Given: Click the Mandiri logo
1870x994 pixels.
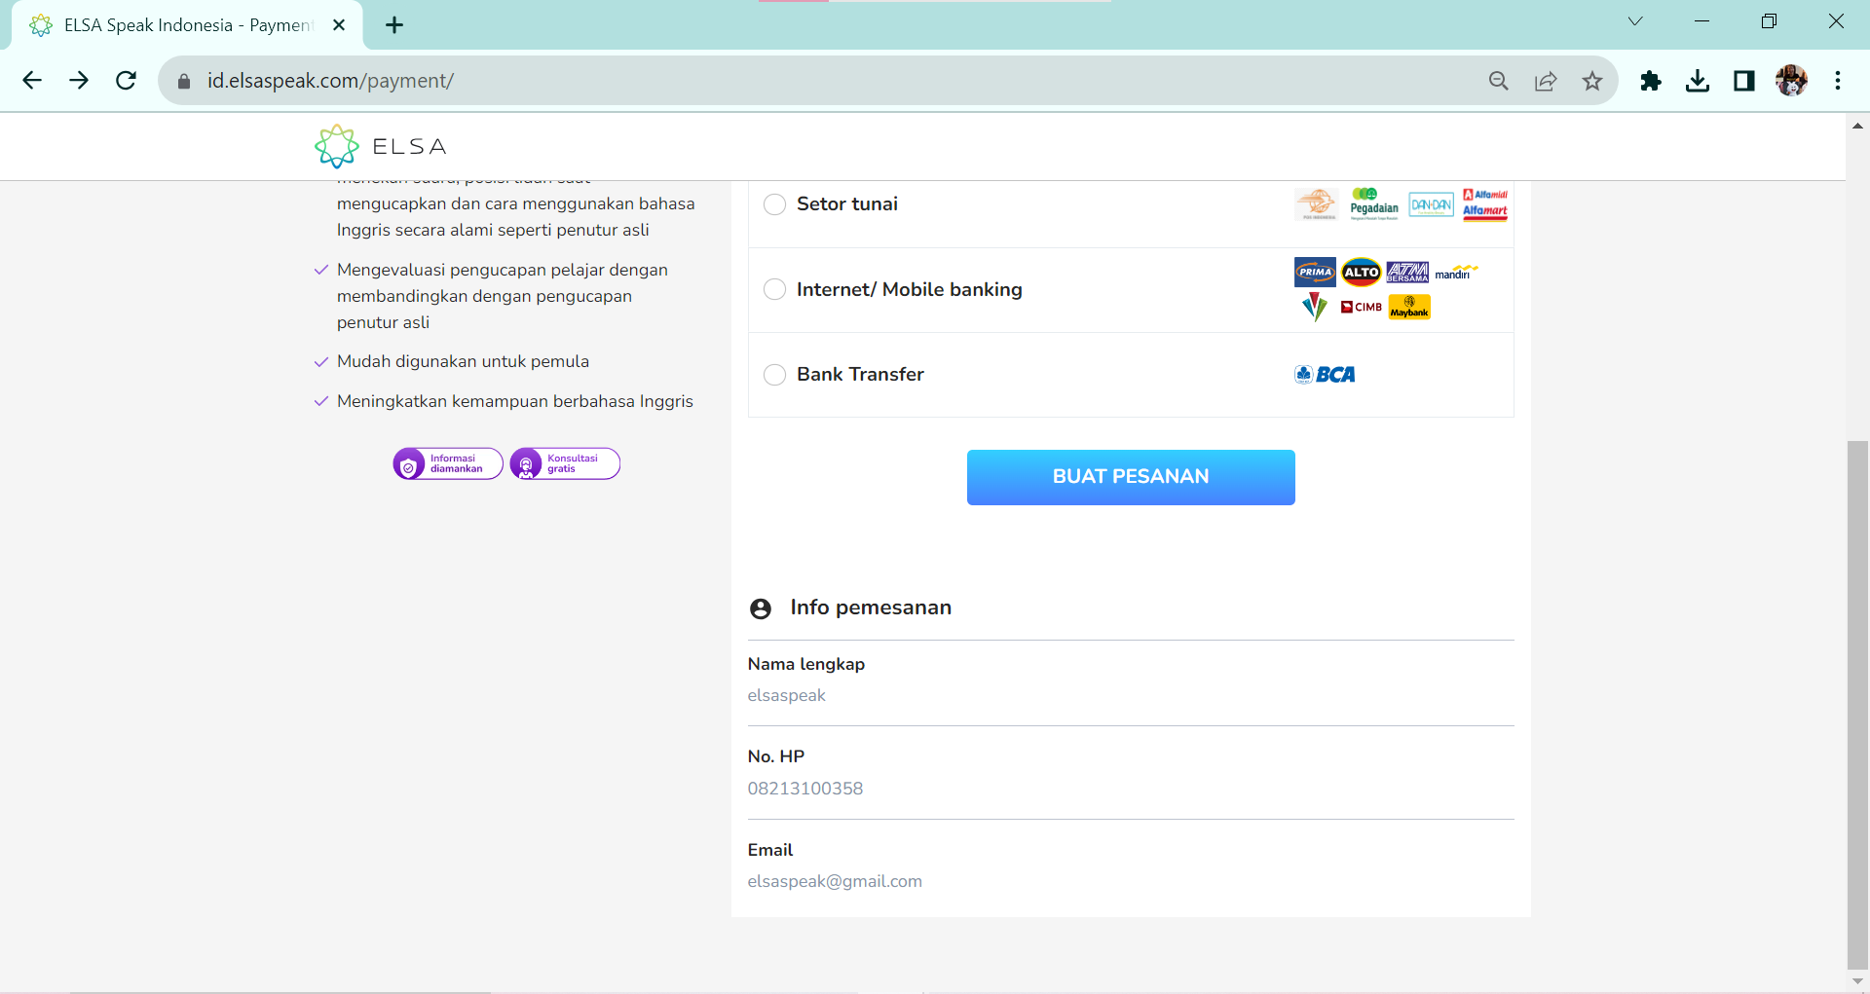Looking at the screenshot, I should click(1455, 273).
